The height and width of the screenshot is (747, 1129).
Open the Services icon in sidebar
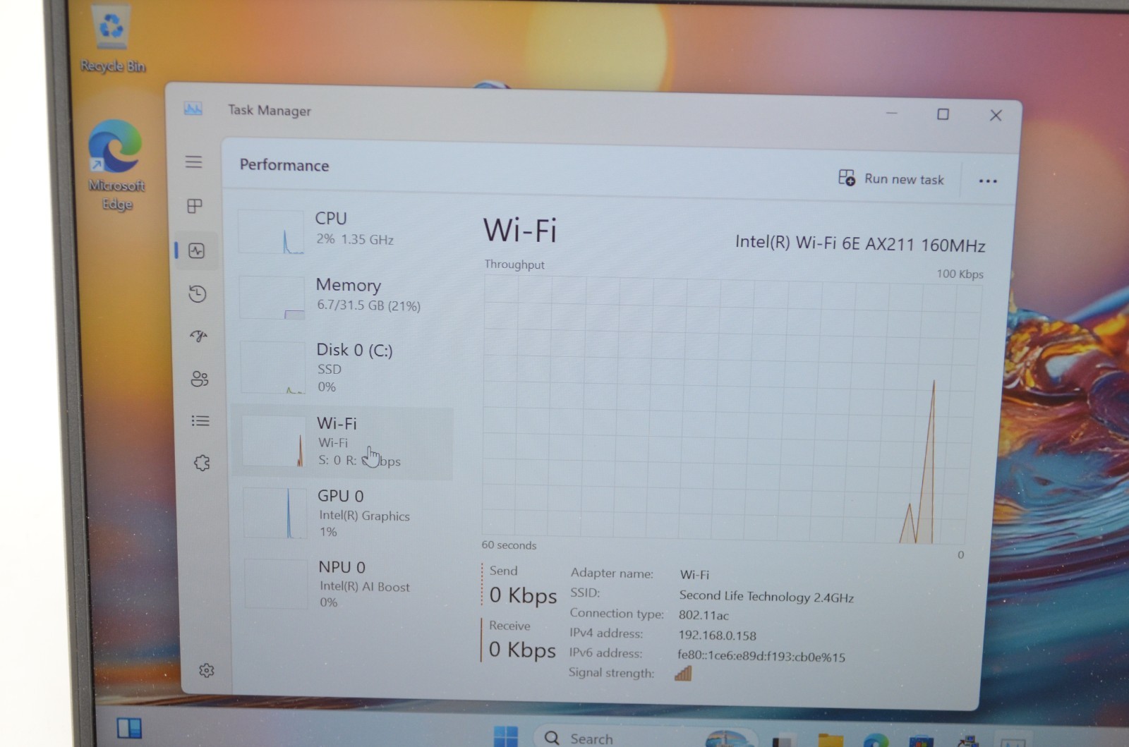tap(202, 463)
